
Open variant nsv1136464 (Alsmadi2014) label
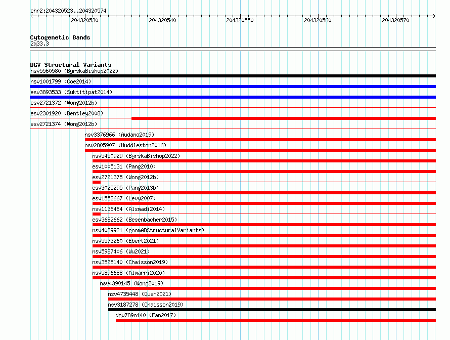click(128, 209)
